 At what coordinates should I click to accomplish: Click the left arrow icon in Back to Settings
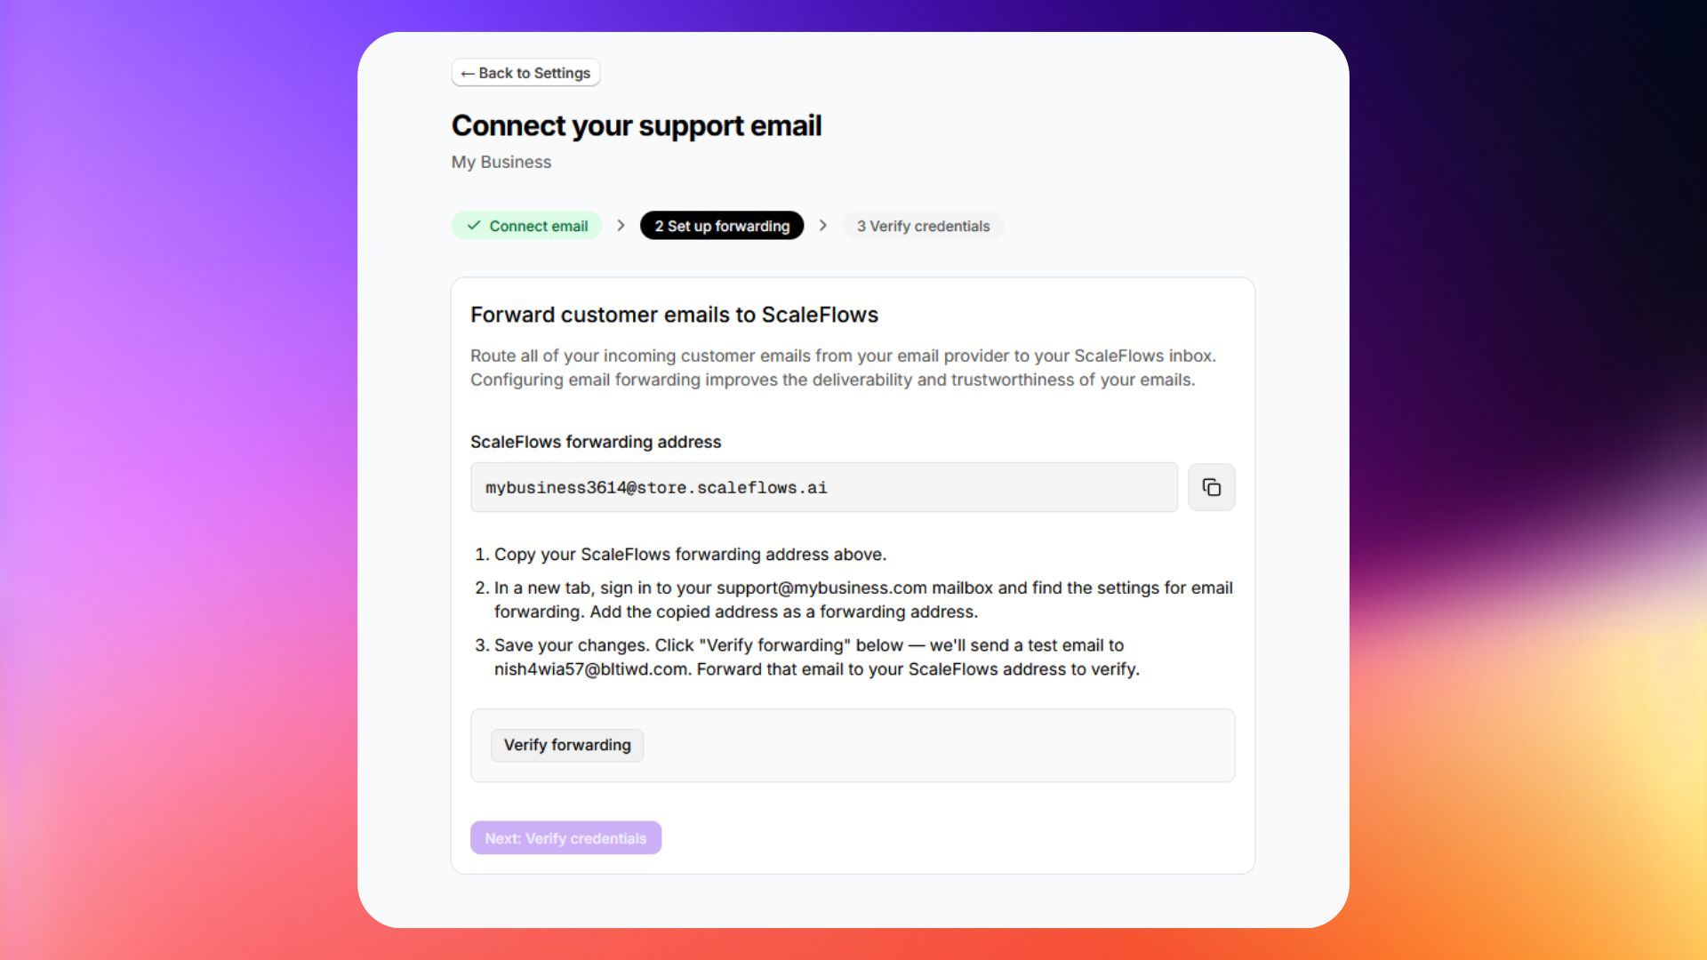point(468,74)
